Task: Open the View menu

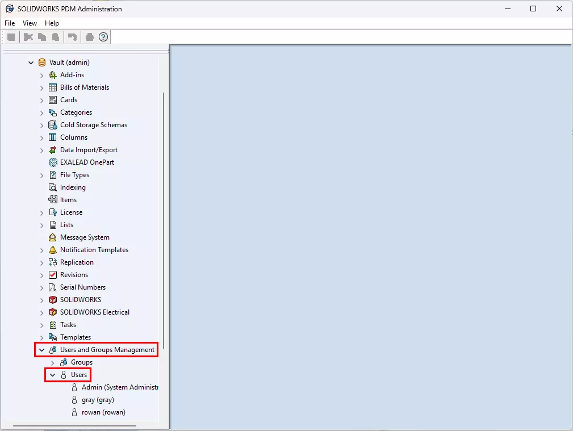Action: coord(30,23)
